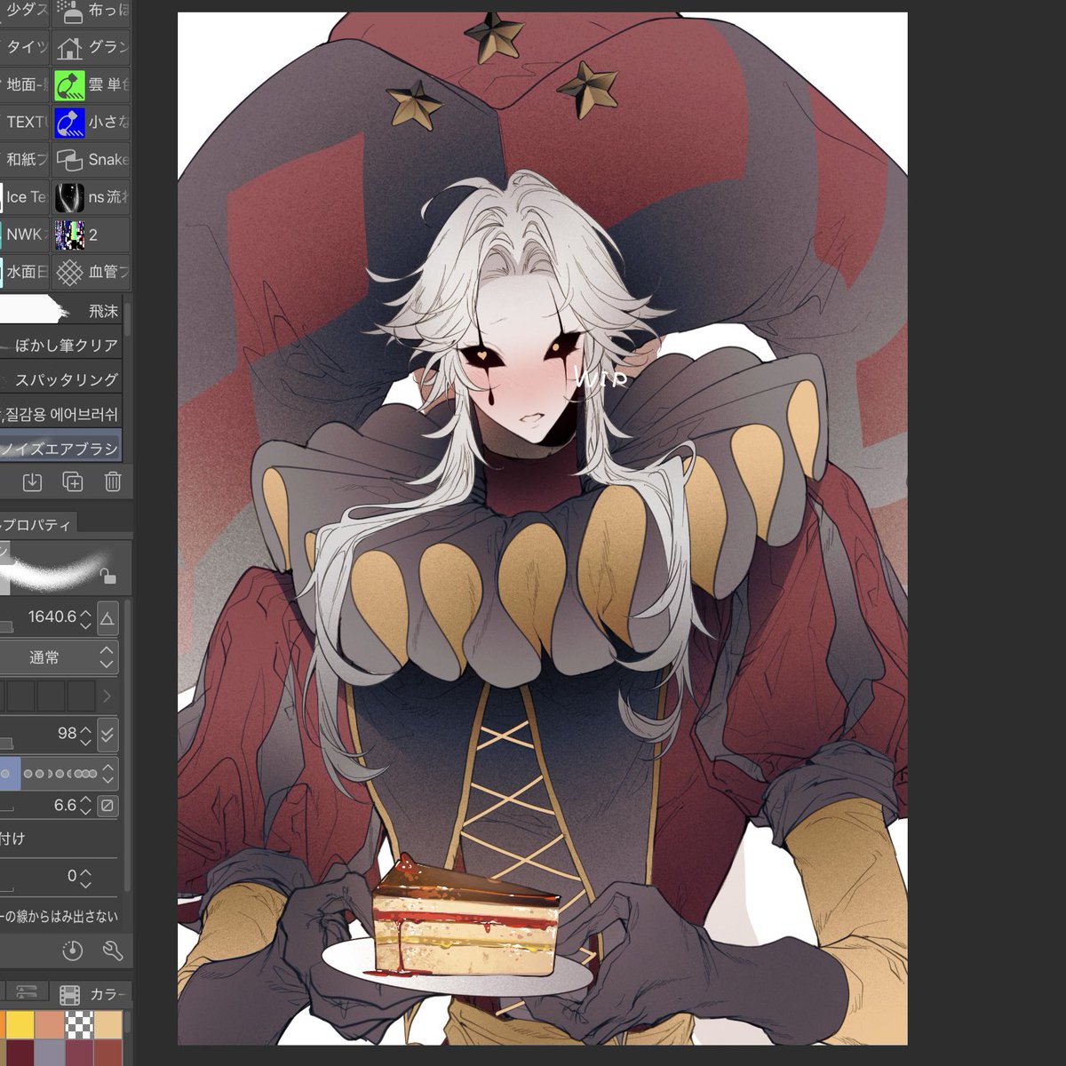Select the ns流れ streak texture icon
Viewport: 1066px width, 1066px height.
[69, 196]
